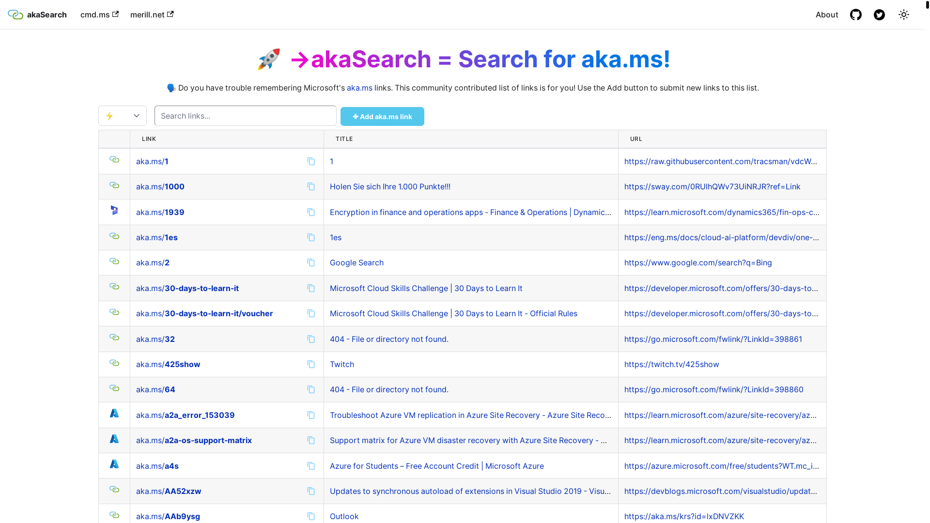This screenshot has height=523, width=930.
Task: Click chain icon in the aka.ms/1 row
Action: pos(114,159)
